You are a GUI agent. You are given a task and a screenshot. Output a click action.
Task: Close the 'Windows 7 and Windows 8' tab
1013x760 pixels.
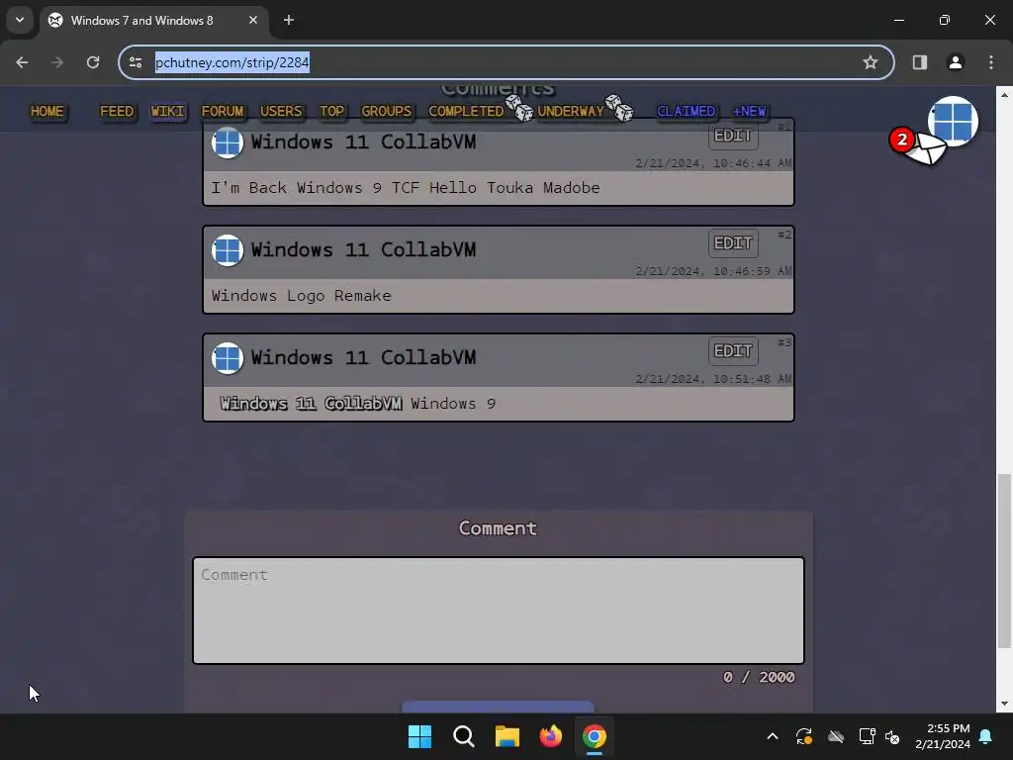pyautogui.click(x=253, y=20)
